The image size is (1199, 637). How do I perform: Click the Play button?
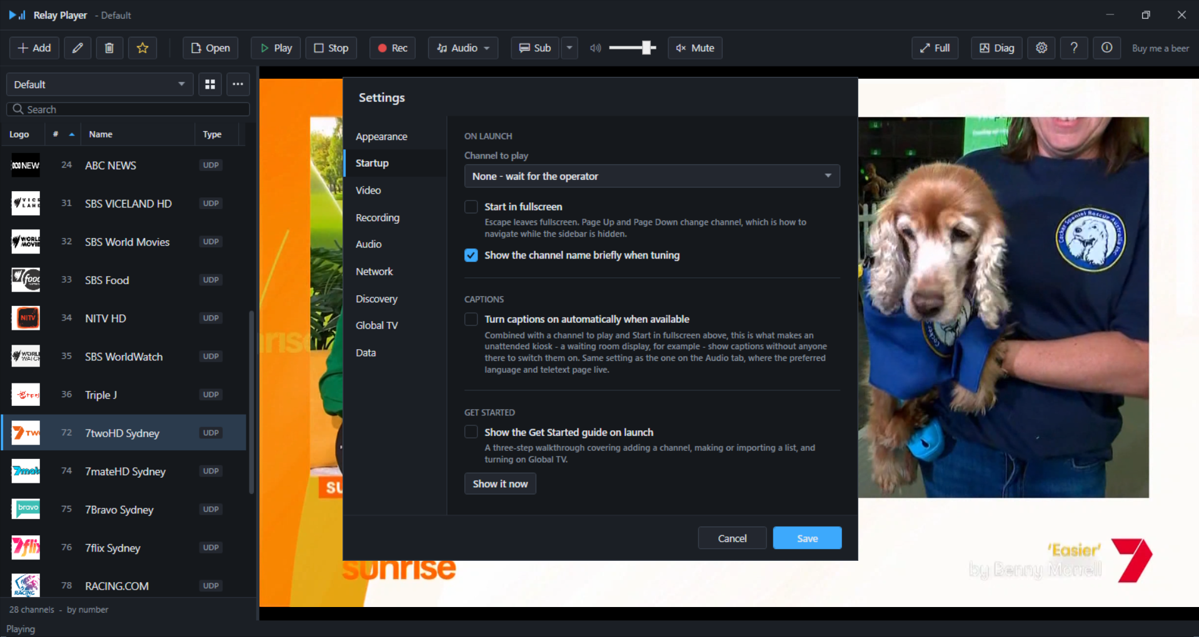pyautogui.click(x=276, y=48)
